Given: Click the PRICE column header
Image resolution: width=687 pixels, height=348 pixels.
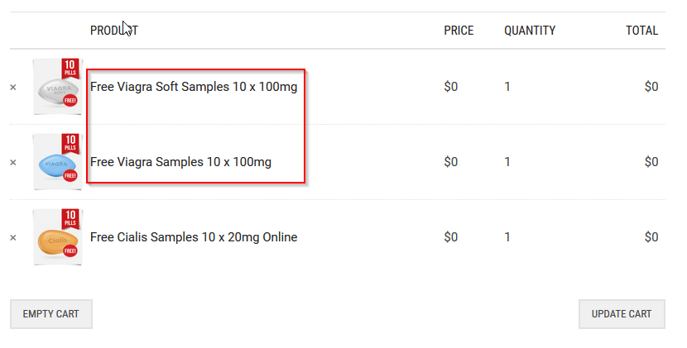Looking at the screenshot, I should click(459, 31).
